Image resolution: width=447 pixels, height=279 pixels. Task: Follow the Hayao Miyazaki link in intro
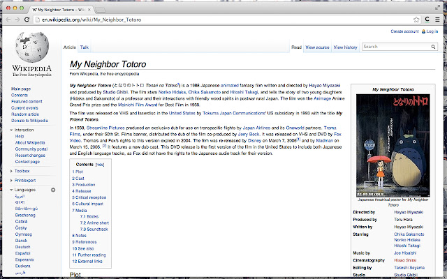tap(324, 85)
